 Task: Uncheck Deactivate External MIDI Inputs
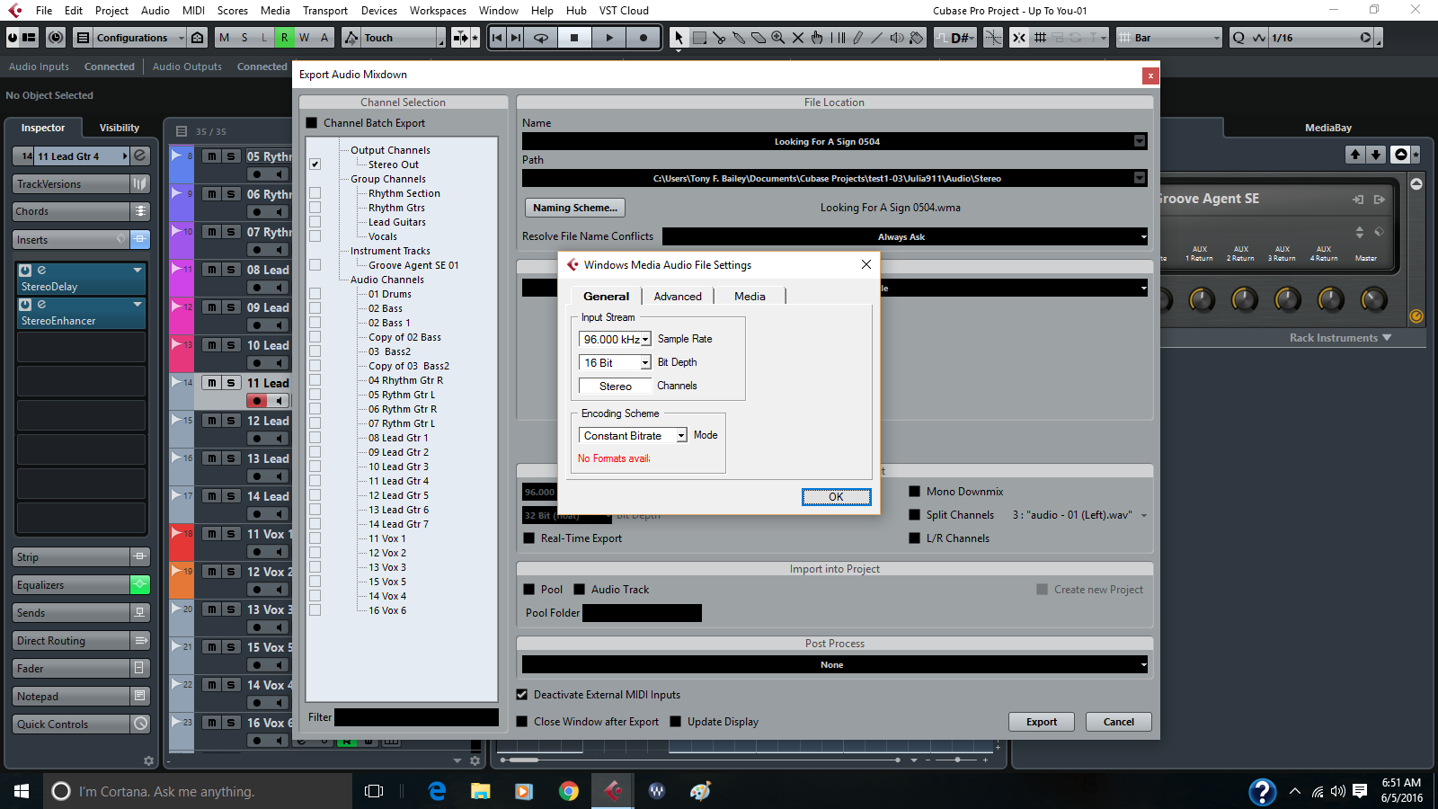coord(522,695)
